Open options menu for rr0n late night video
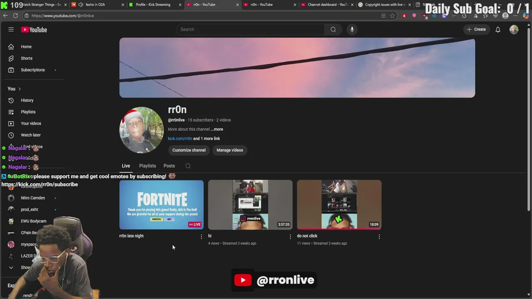This screenshot has width=532, height=299. (202, 237)
